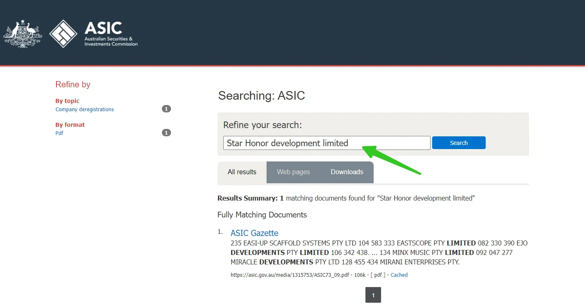
Task: Click the Refine by heading
Action: point(73,84)
